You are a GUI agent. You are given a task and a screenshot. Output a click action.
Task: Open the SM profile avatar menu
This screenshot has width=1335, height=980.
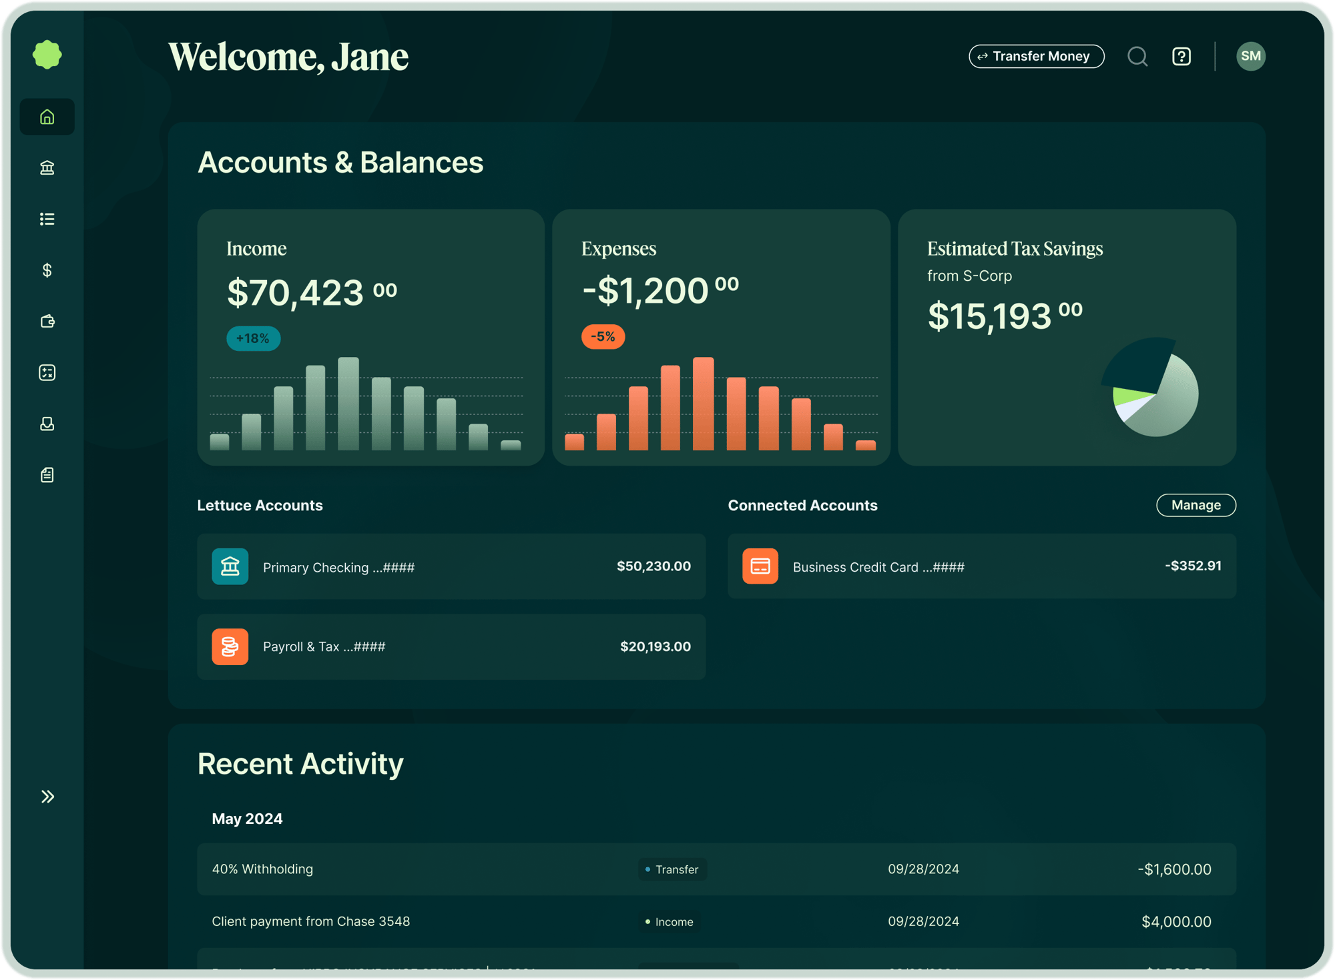tap(1252, 56)
